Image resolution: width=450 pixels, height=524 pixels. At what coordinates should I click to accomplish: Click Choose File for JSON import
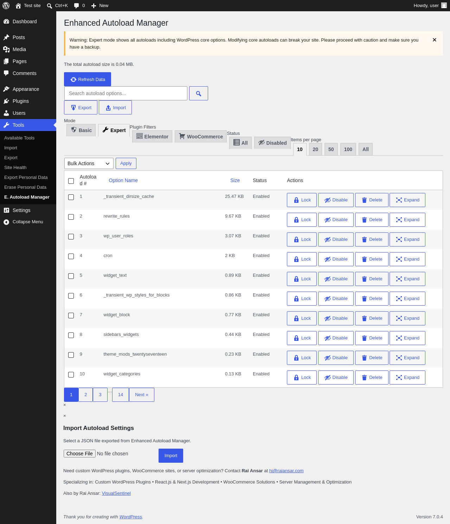coord(79,454)
